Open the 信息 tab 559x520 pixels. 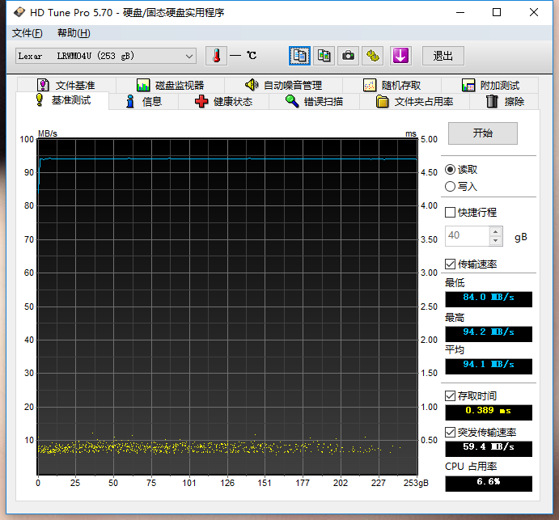point(144,102)
